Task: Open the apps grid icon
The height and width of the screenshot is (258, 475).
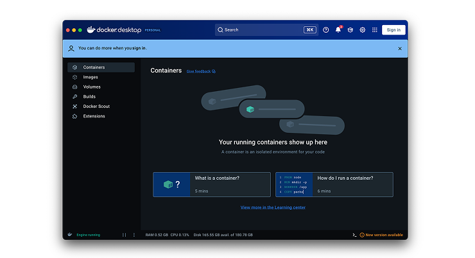Action: pos(375,30)
